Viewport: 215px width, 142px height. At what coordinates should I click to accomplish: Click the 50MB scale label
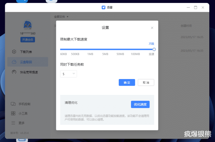tap(120, 54)
